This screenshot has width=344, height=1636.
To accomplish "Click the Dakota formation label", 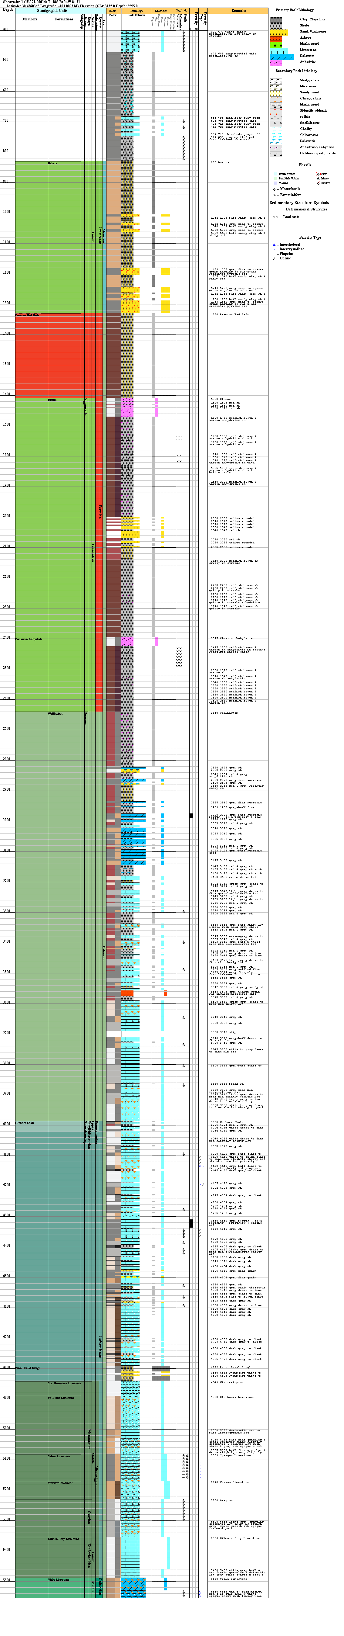I will click(x=52, y=163).
